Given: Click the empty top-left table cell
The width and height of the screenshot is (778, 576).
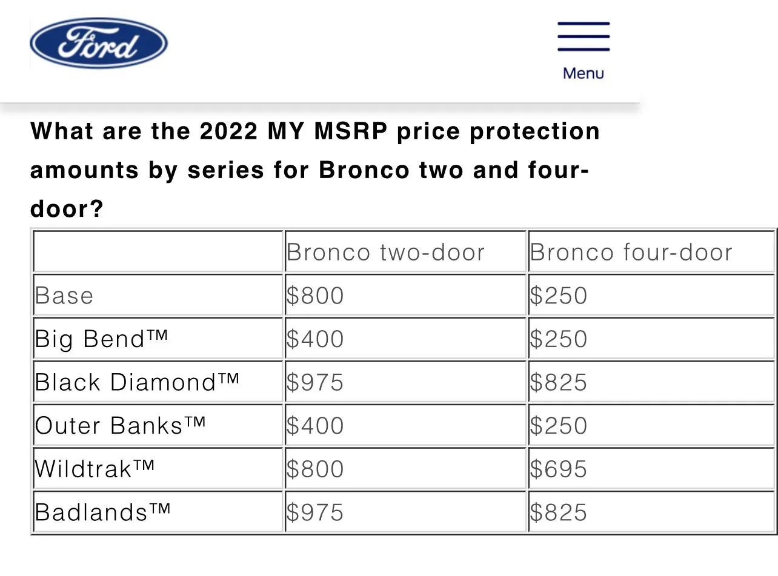Looking at the screenshot, I should (x=158, y=252).
